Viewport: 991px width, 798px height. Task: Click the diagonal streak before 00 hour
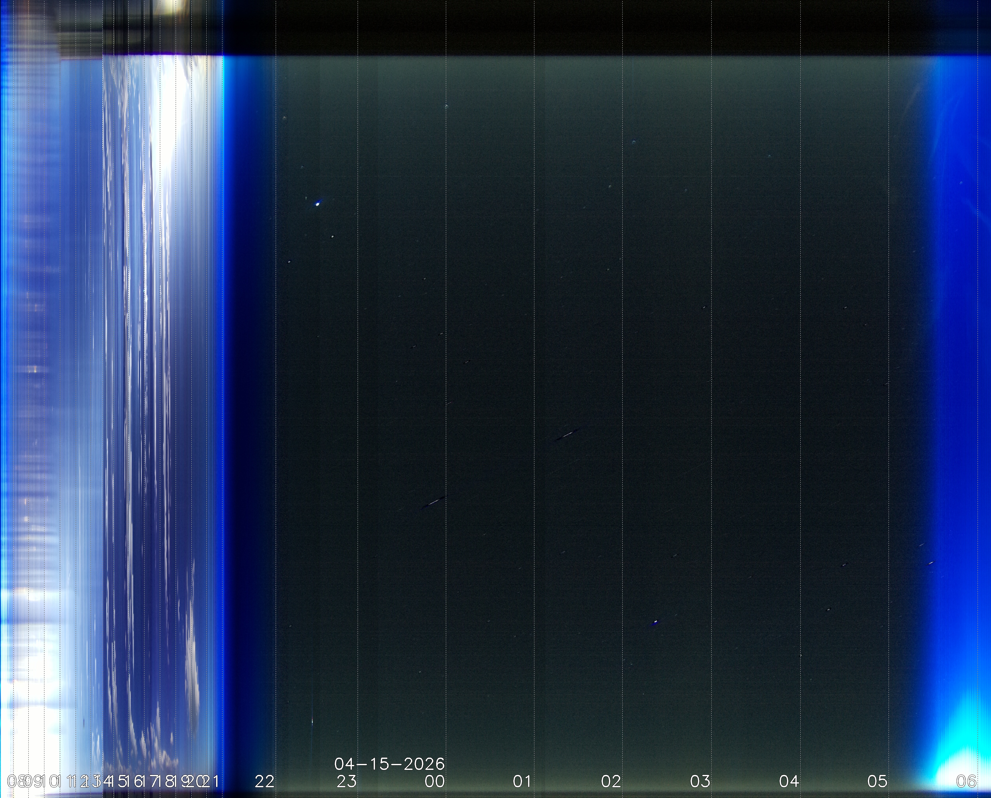tap(434, 502)
